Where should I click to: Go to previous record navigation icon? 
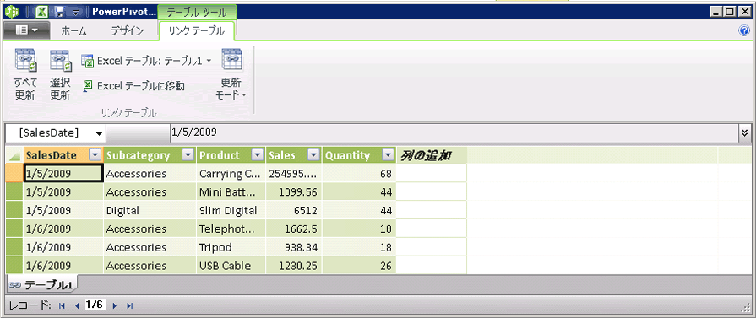point(77,305)
